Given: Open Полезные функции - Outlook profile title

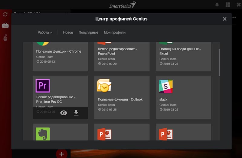Looking at the screenshot, I should [x=120, y=100].
